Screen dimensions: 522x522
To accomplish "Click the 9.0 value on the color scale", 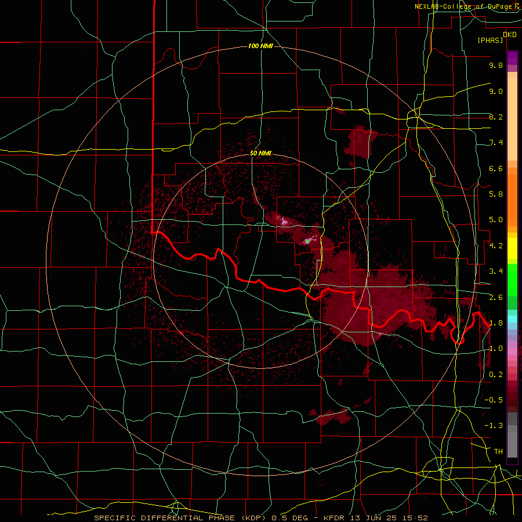I will [x=496, y=91].
